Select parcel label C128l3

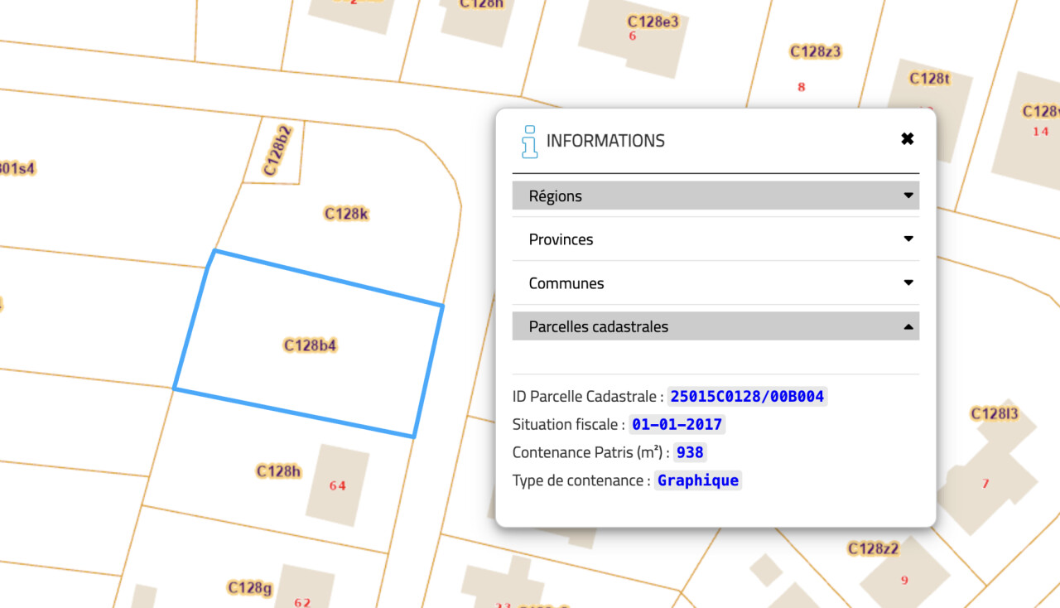995,413
